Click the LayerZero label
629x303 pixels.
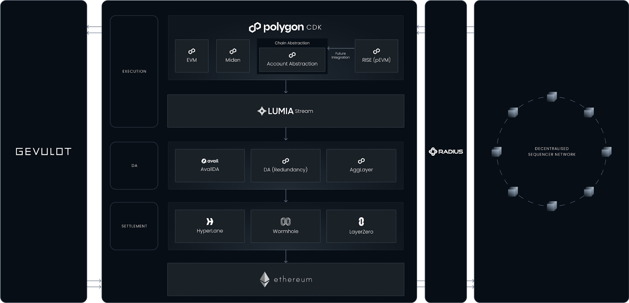pos(361,232)
